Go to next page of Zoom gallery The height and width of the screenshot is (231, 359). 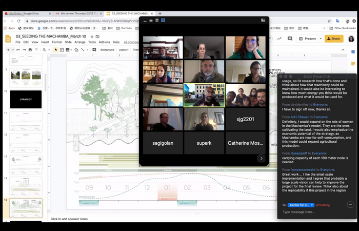point(261,158)
